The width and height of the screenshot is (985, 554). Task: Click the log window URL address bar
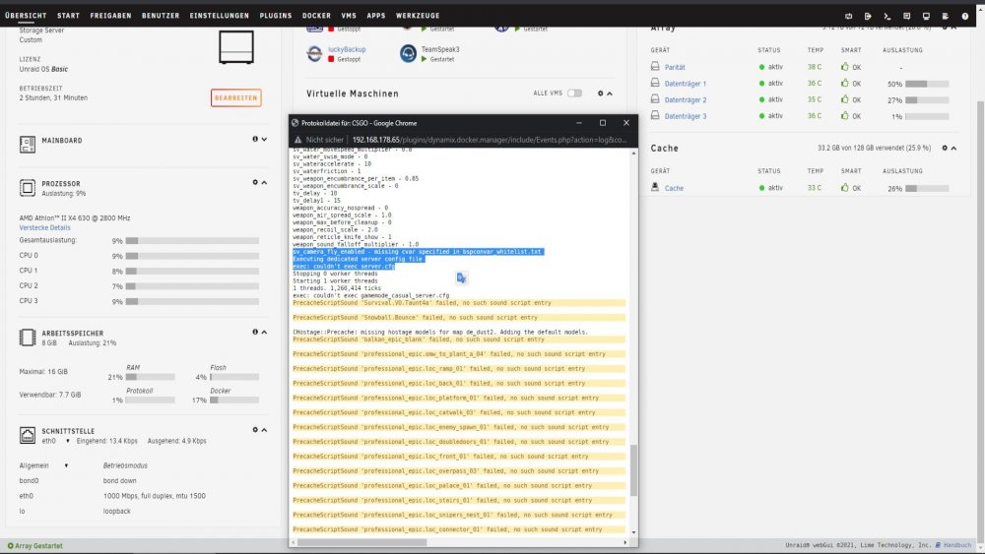(x=490, y=140)
